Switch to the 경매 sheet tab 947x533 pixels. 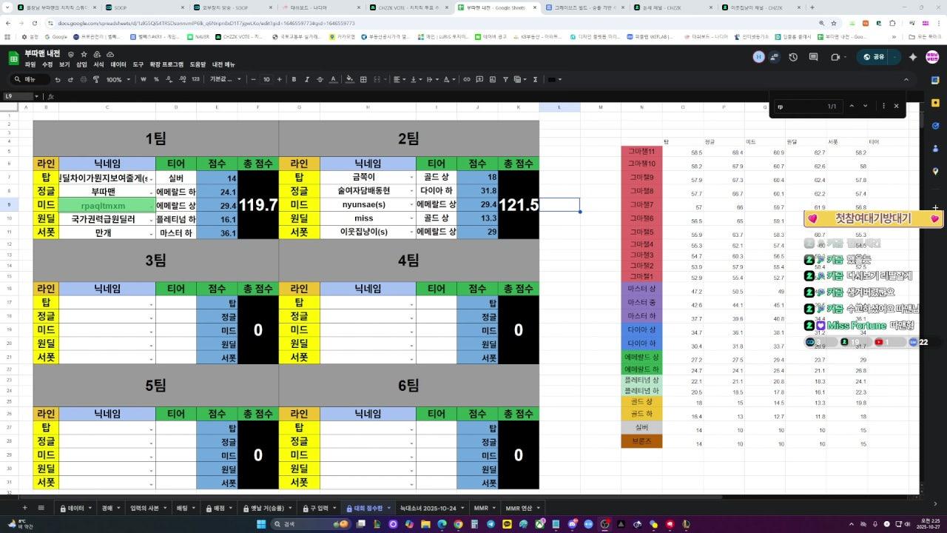click(x=111, y=509)
